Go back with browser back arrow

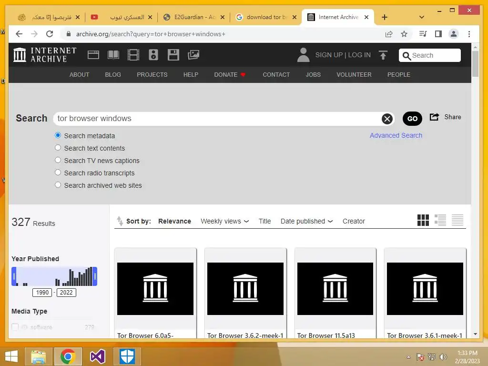coord(19,34)
